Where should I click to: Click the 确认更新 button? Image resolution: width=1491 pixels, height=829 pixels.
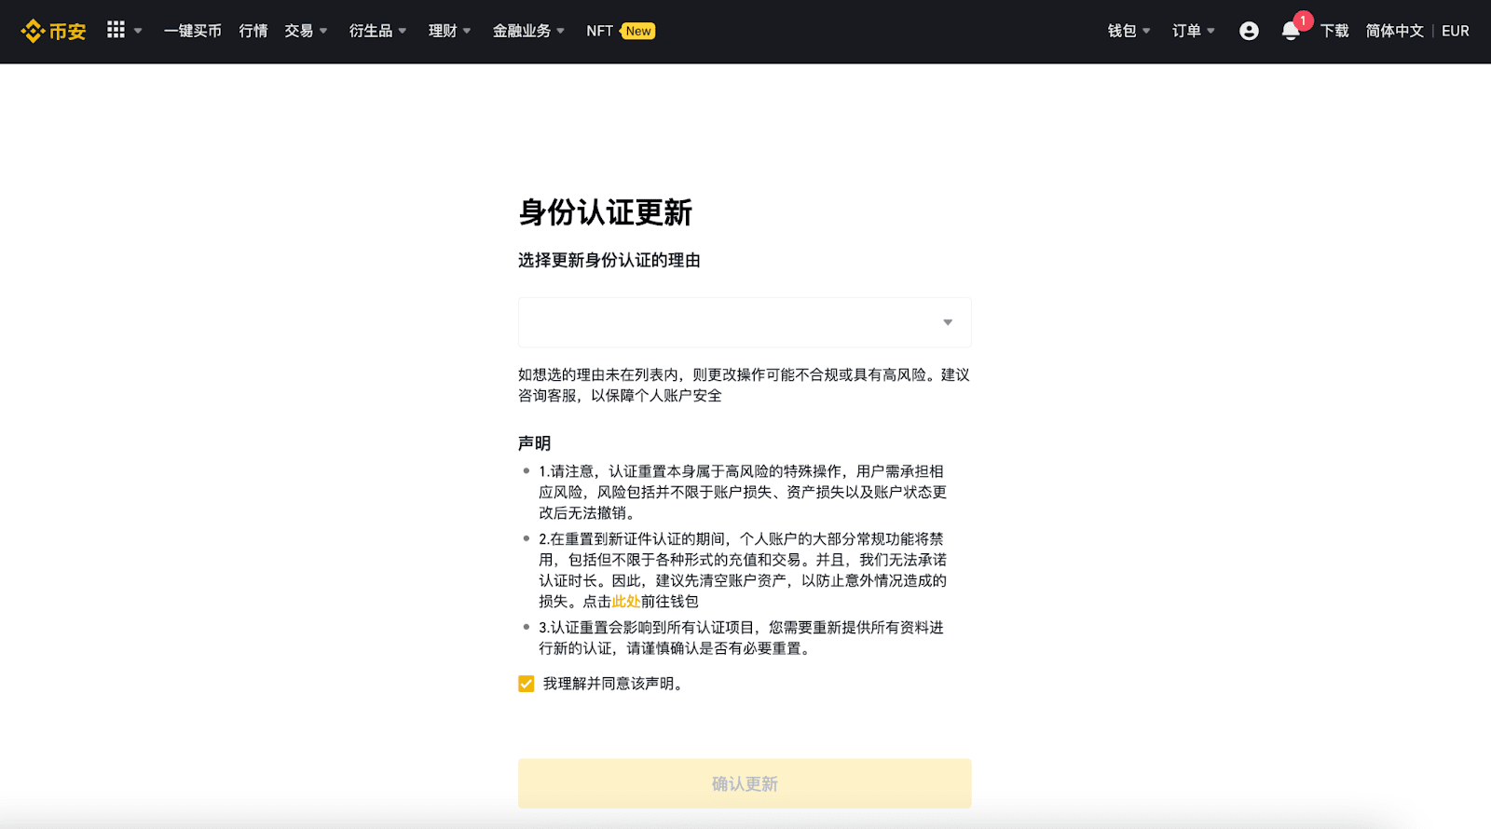(x=745, y=783)
